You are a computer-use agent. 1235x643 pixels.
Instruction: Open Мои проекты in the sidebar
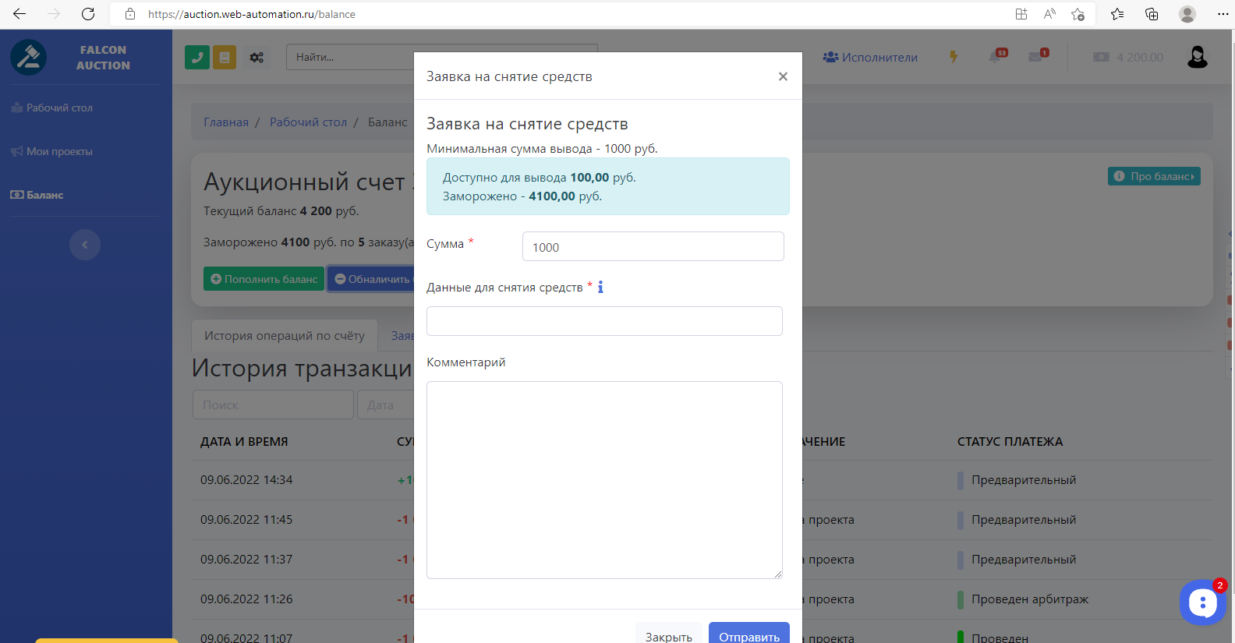[x=59, y=152]
